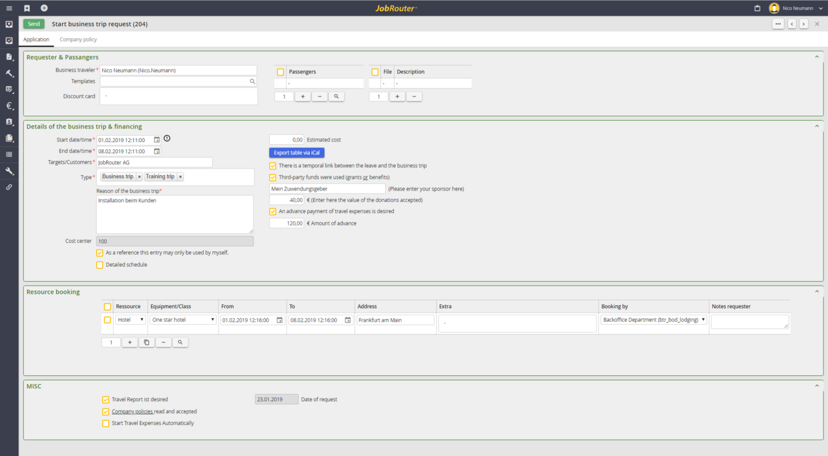Toggle the Passengers header checkbox
The height and width of the screenshot is (456, 828).
coord(280,72)
